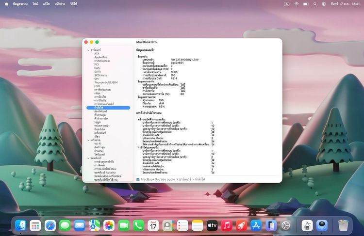This screenshot has width=364, height=236.
Task: Select Thunderbolt/USB4 in sidebar
Action: (106, 82)
